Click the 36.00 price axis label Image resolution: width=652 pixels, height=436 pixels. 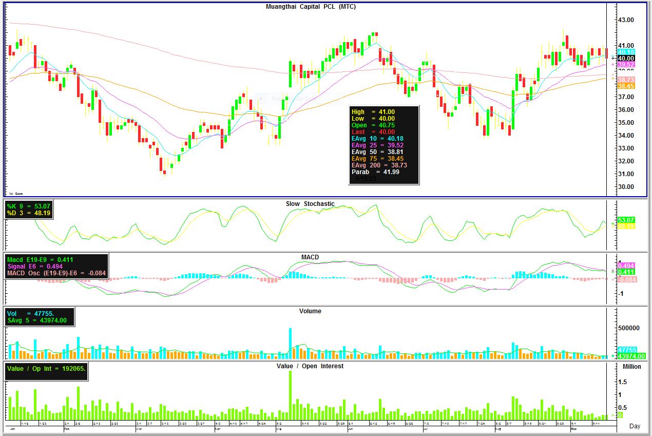point(626,110)
